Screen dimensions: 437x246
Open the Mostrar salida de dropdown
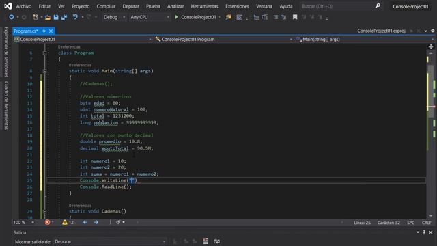[111, 241]
